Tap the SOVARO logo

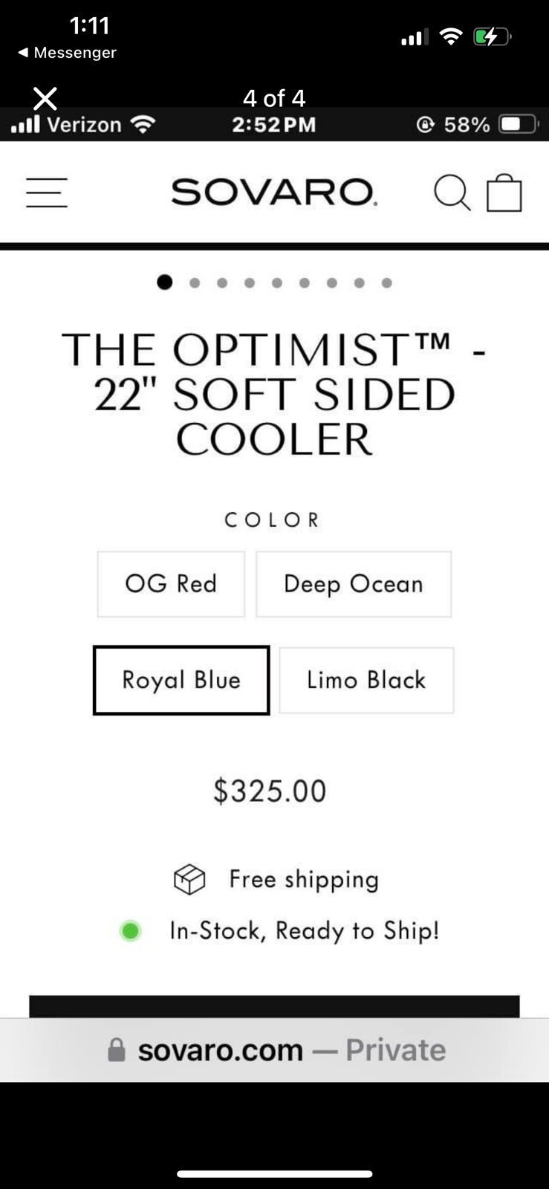point(274,192)
